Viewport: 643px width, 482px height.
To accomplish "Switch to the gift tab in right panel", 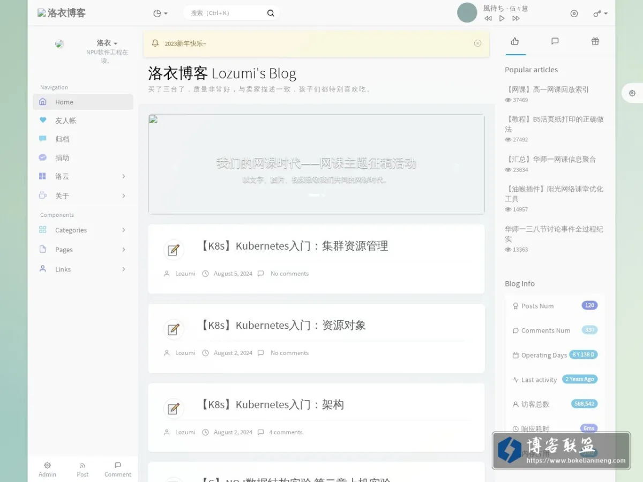I will click(x=595, y=41).
